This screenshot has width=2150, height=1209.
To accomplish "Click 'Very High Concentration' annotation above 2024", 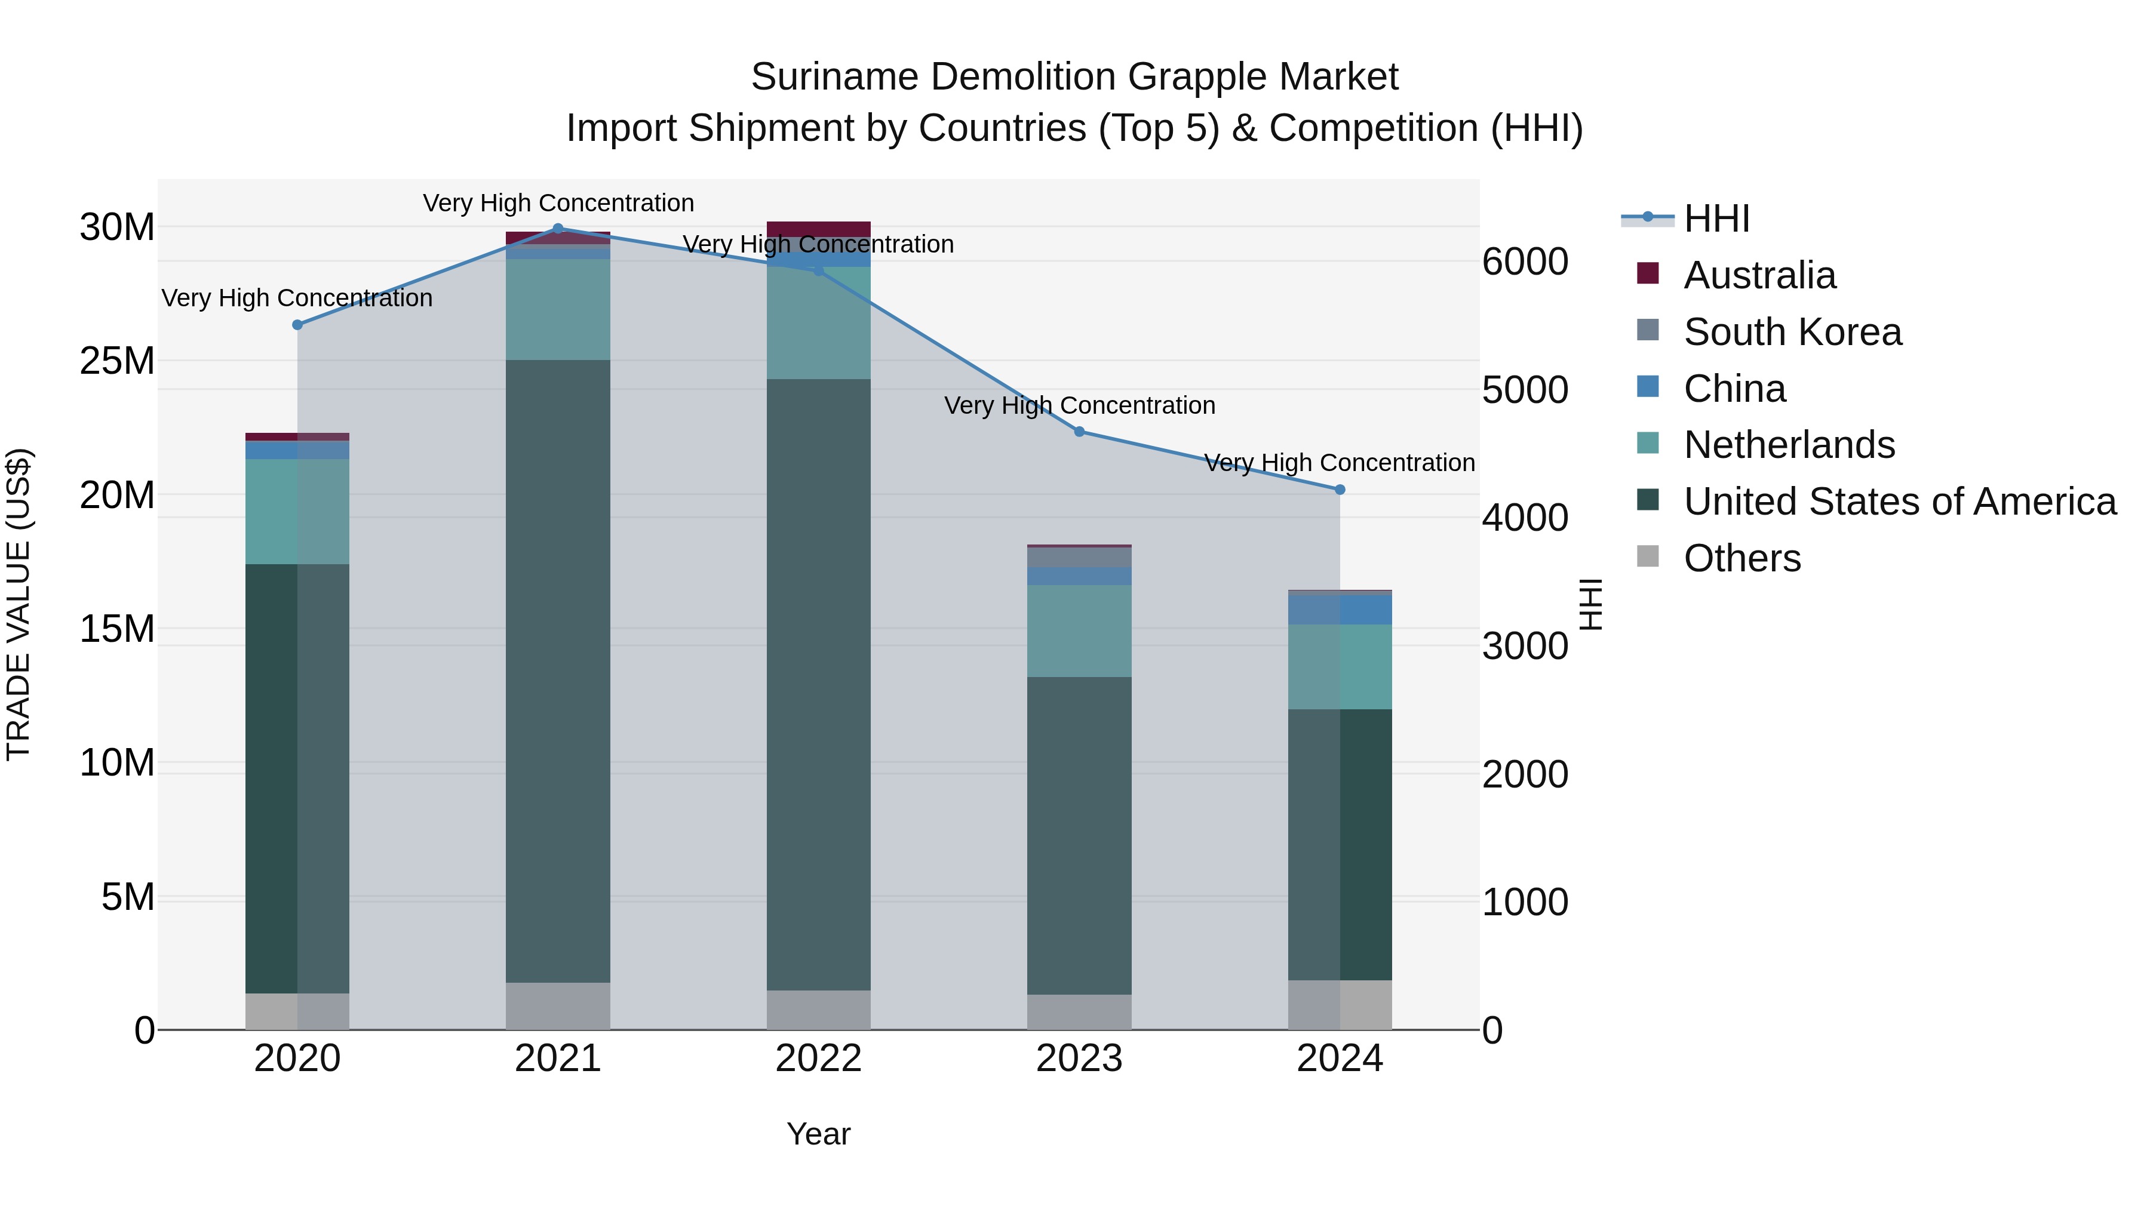I will pyautogui.click(x=1340, y=462).
